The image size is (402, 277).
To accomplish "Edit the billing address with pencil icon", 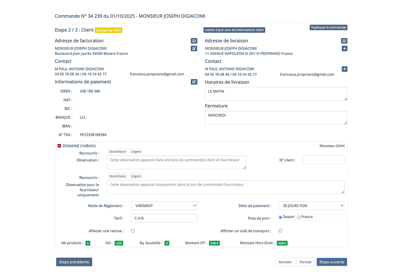I will pos(194,48).
